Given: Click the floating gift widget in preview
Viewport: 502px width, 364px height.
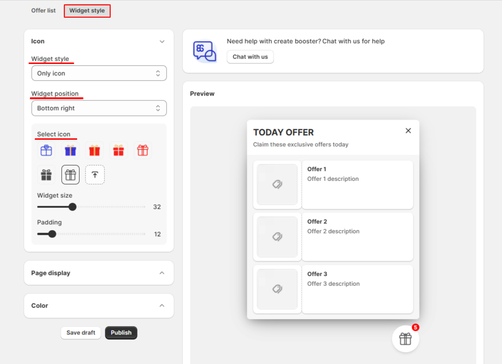Looking at the screenshot, I should coord(405,339).
